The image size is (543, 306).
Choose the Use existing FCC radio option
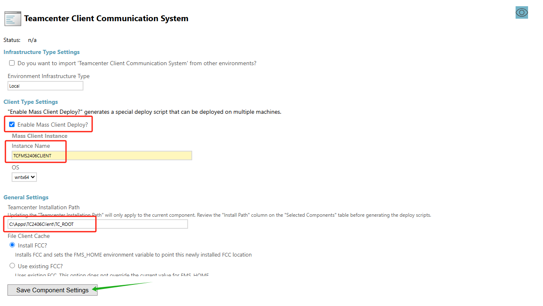[12, 266]
